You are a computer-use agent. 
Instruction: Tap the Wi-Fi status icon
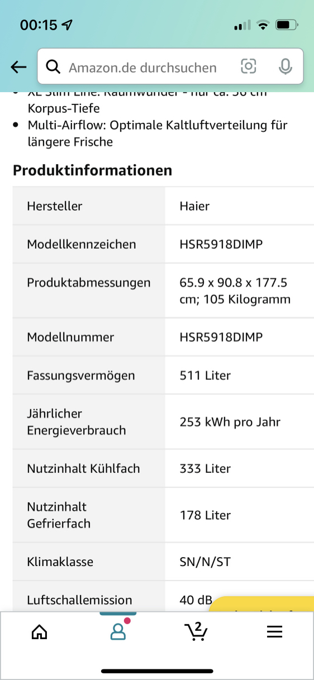coord(263,25)
